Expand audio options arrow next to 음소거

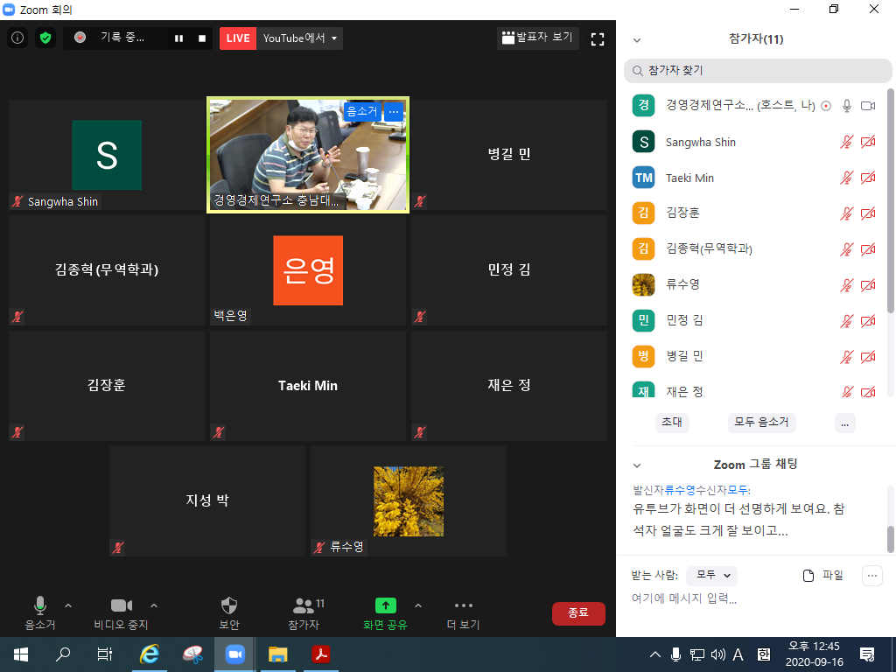click(68, 605)
